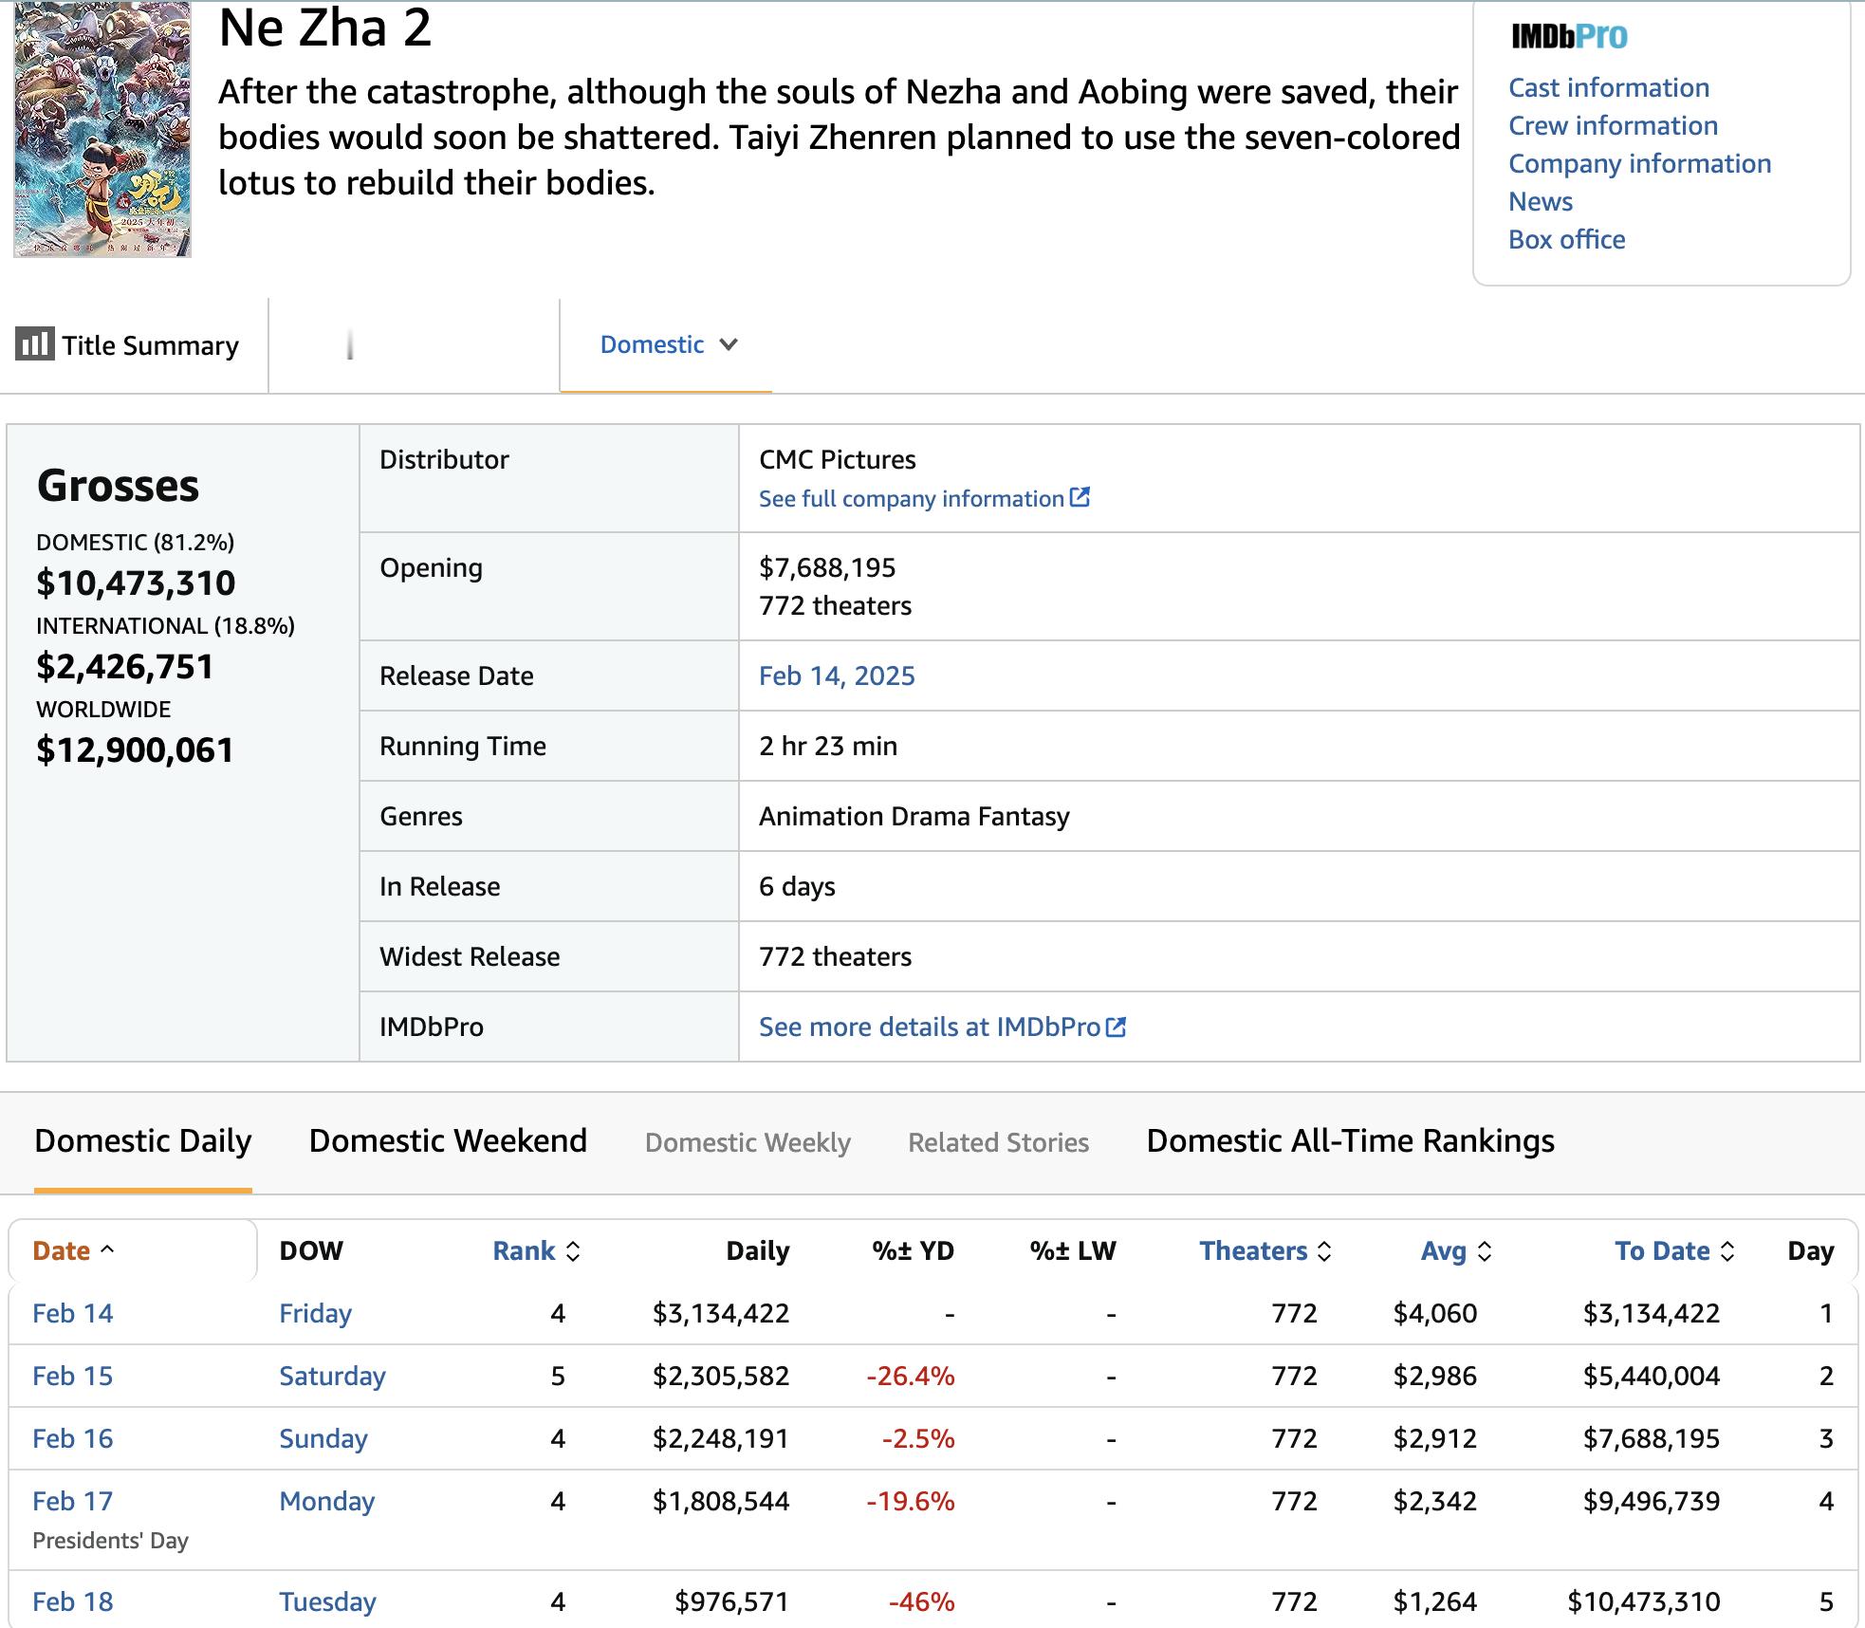Viewport: 1865px width, 1628px height.
Task: Sort table by Date column header
Action: tap(62, 1250)
